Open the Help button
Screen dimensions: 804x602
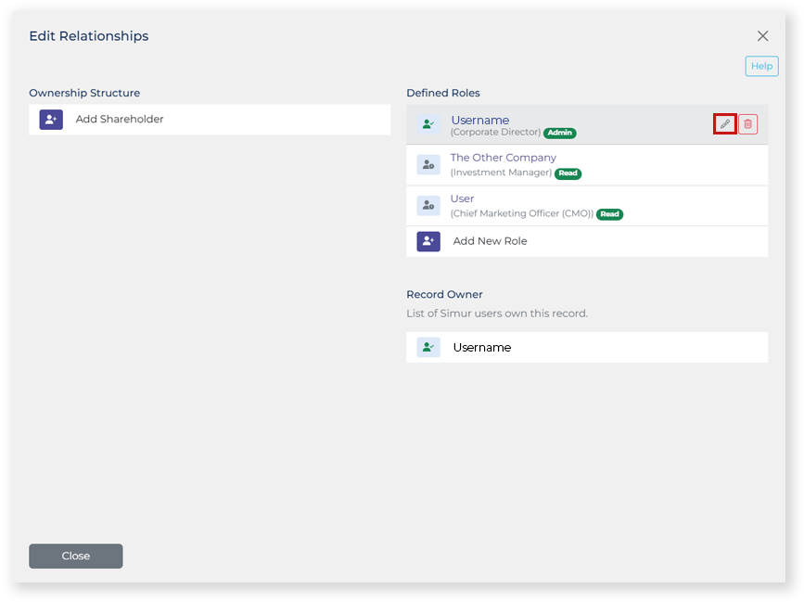(x=761, y=66)
